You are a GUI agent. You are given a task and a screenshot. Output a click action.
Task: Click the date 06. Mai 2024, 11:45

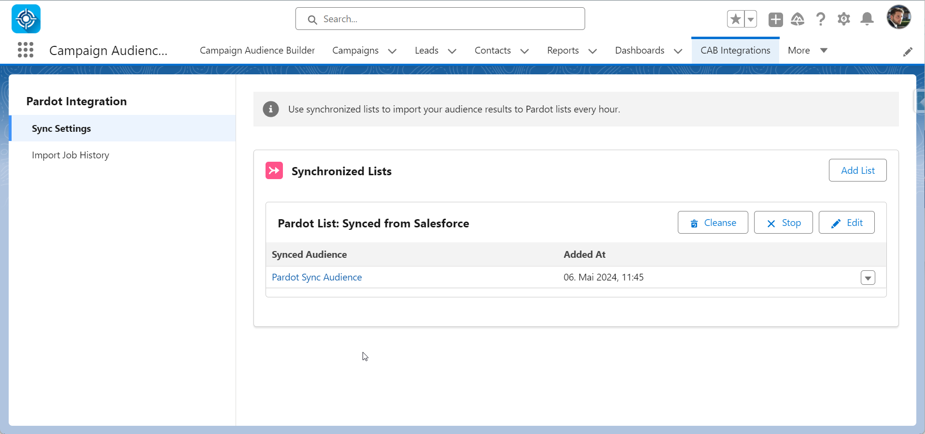point(603,277)
